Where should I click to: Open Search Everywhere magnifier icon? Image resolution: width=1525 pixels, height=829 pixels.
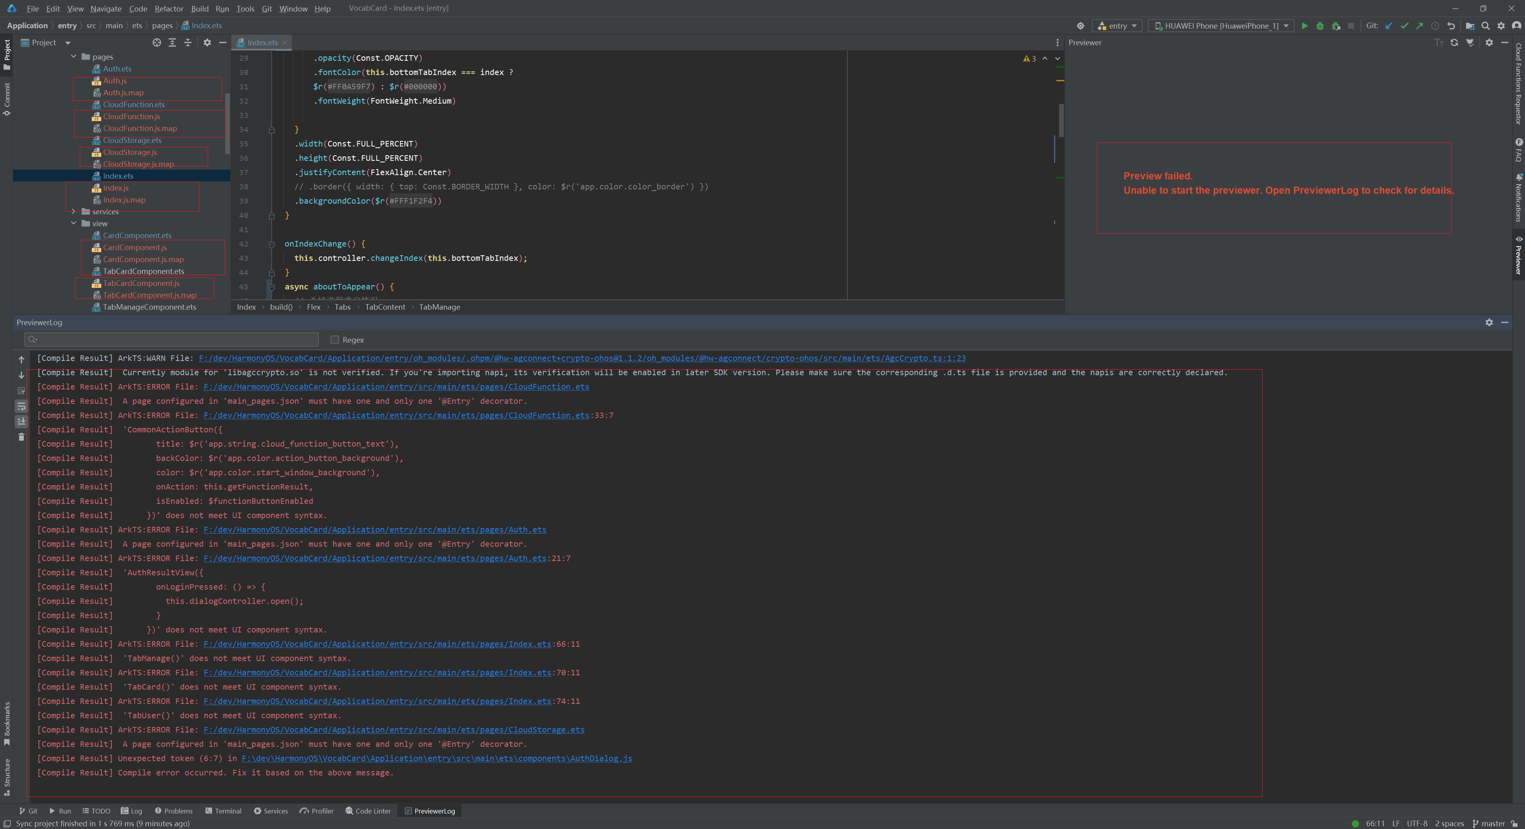coord(1485,25)
